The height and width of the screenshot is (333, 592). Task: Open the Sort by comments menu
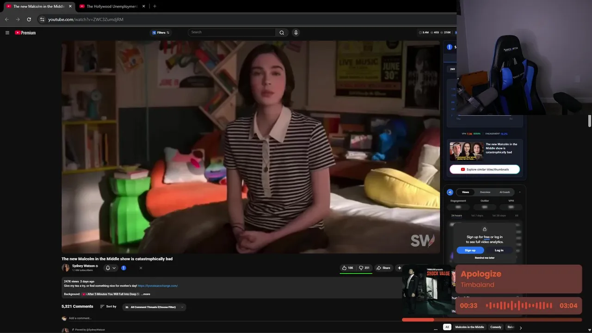tap(108, 307)
